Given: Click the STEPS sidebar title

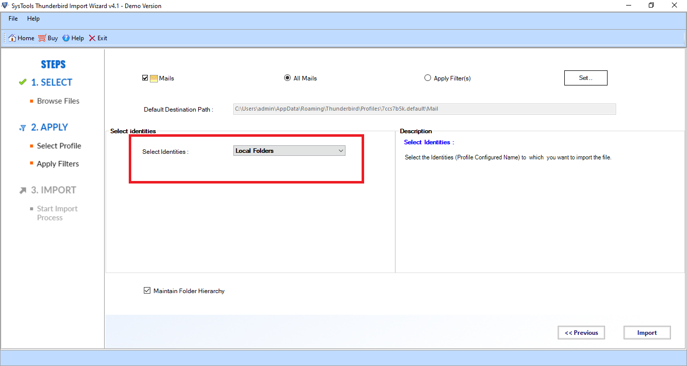Looking at the screenshot, I should click(53, 64).
